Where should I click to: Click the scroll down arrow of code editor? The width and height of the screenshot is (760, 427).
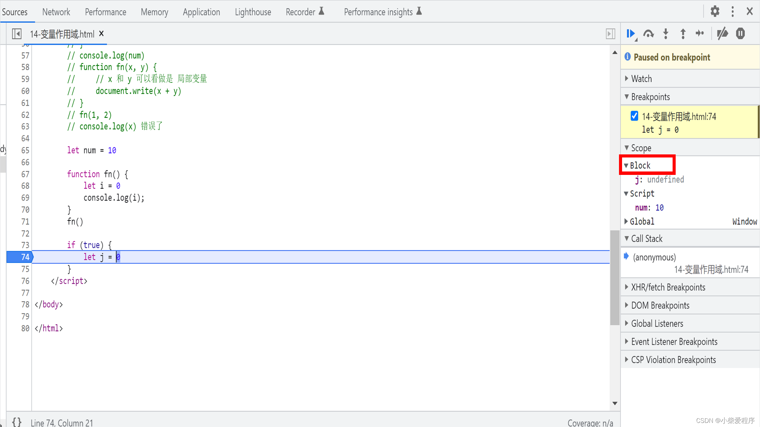[x=615, y=403]
